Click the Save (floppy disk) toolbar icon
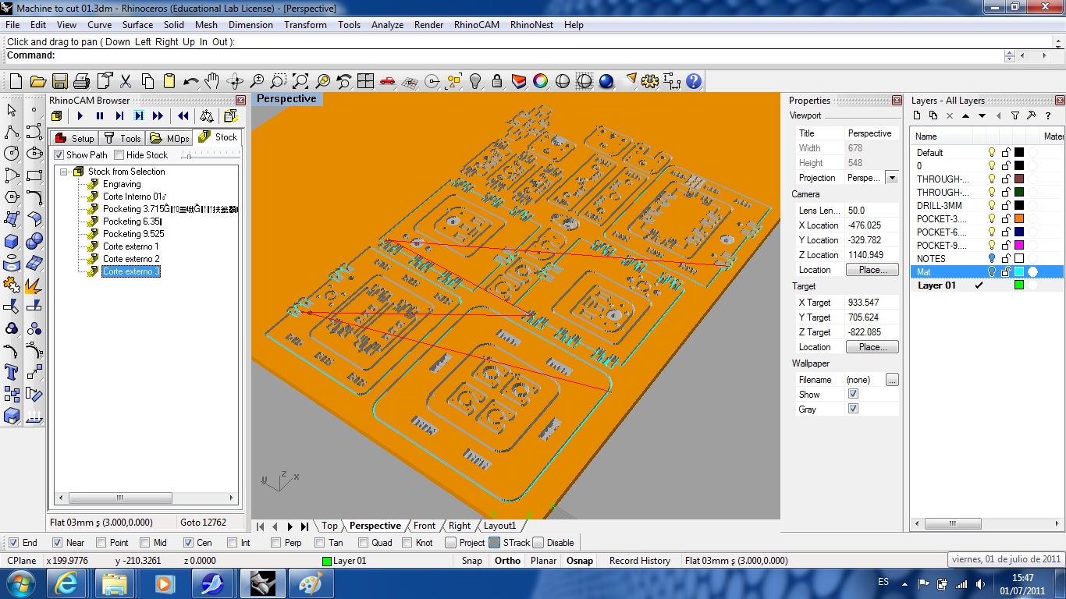1066x599 pixels. tap(59, 81)
